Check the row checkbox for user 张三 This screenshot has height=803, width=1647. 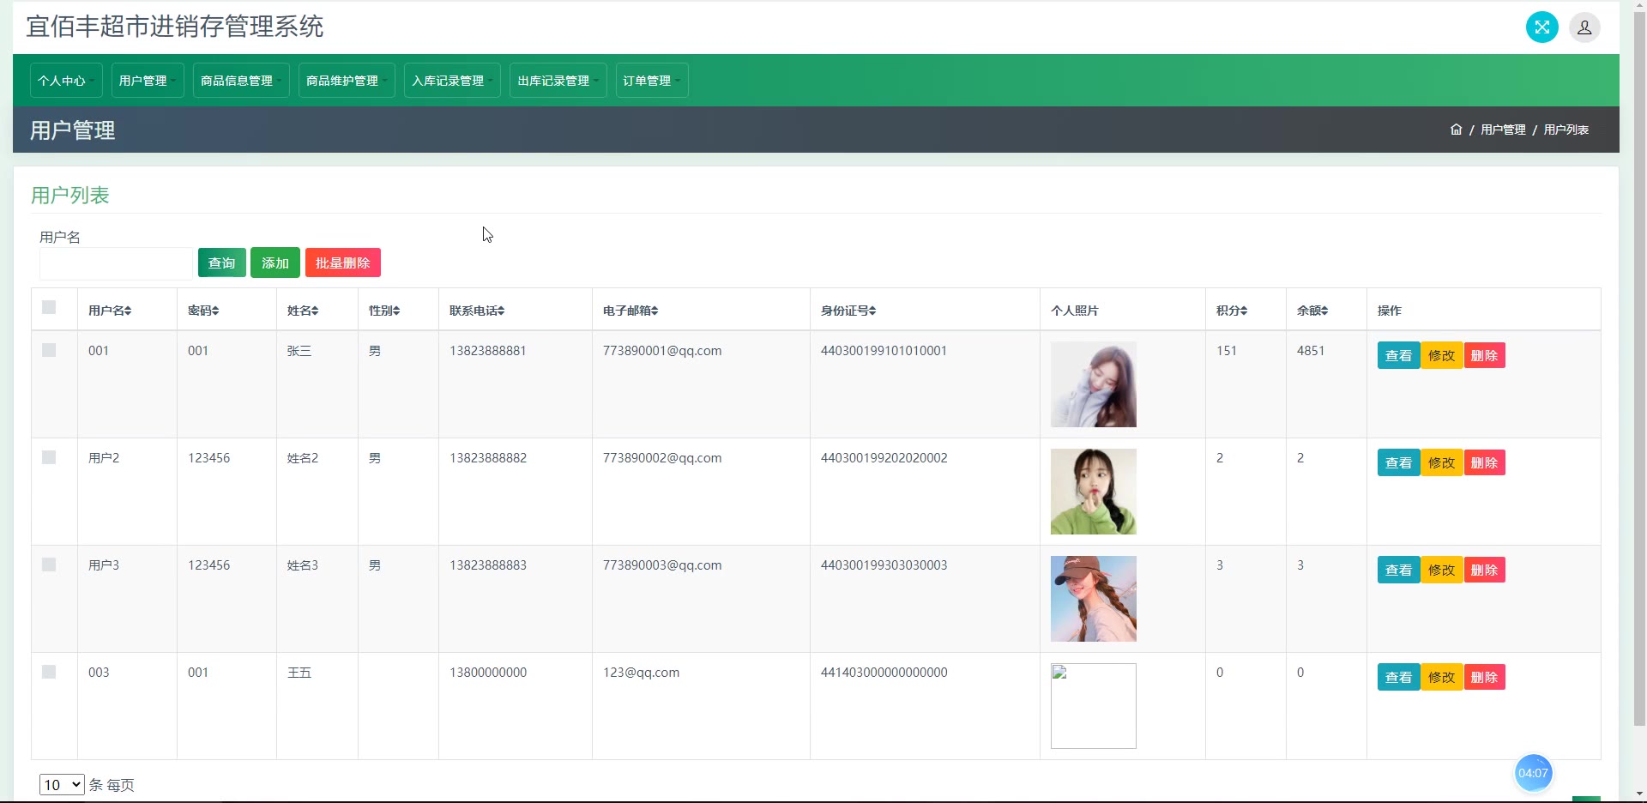[49, 350]
